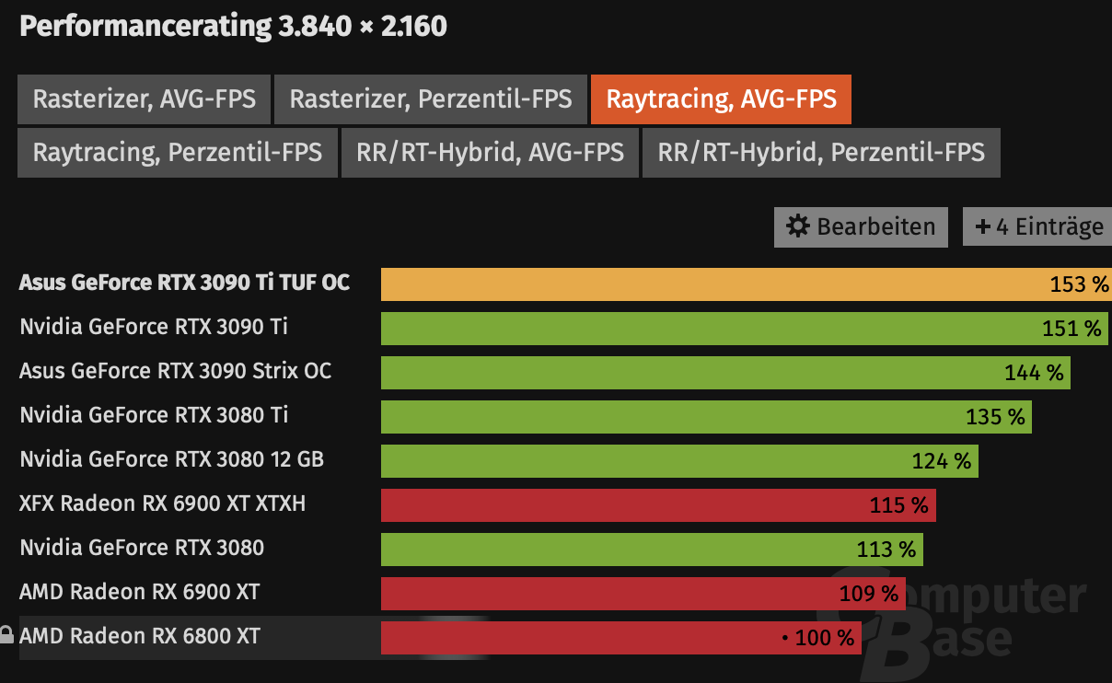This screenshot has width=1112, height=683.
Task: Click the ComputerBase watermark logo
Action: point(957,617)
